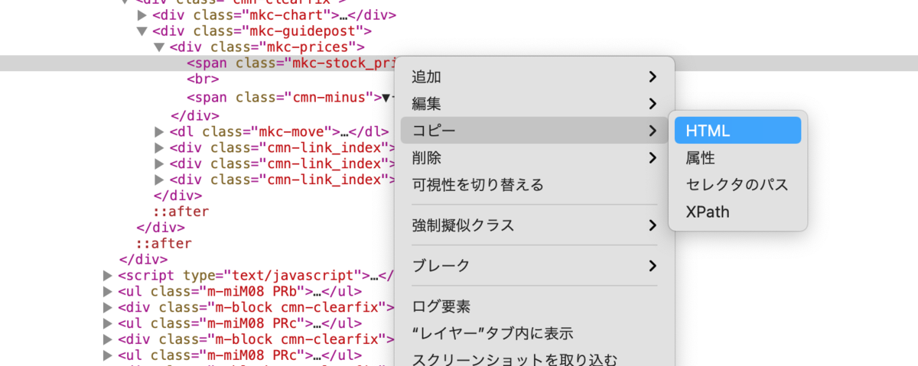The height and width of the screenshot is (366, 918).
Task: Open the ブレーク submenu
Action: 534,266
